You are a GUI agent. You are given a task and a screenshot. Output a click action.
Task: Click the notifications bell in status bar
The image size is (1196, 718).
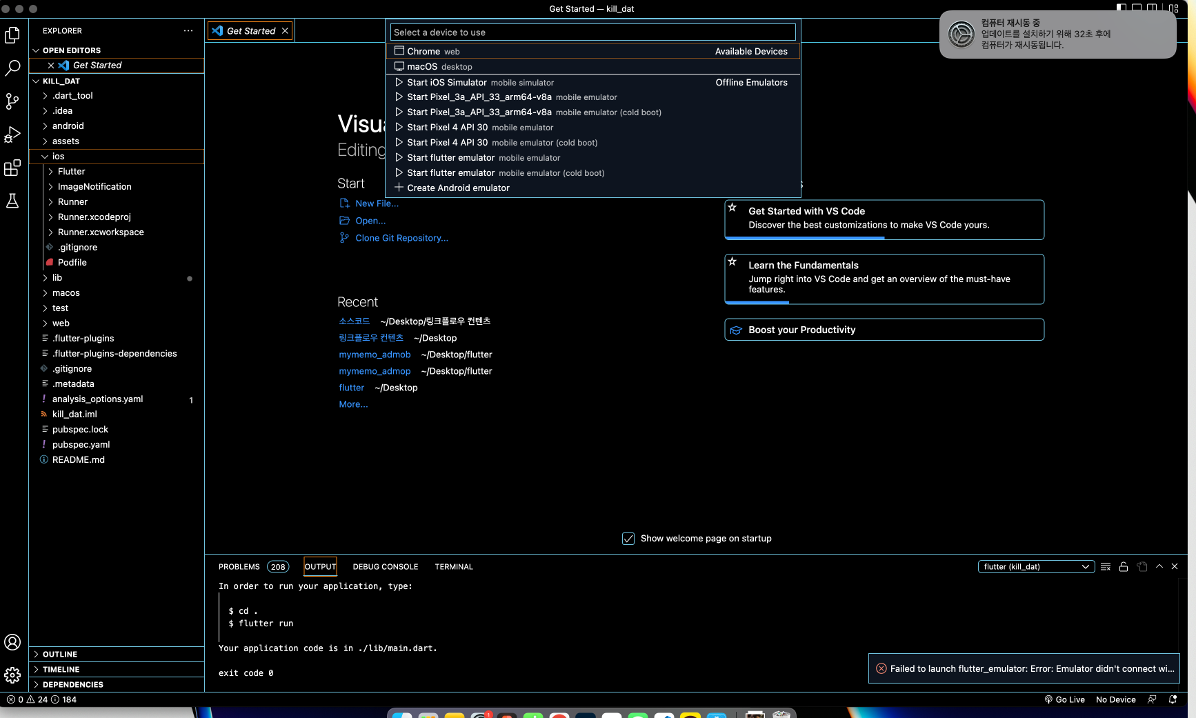(x=1173, y=699)
